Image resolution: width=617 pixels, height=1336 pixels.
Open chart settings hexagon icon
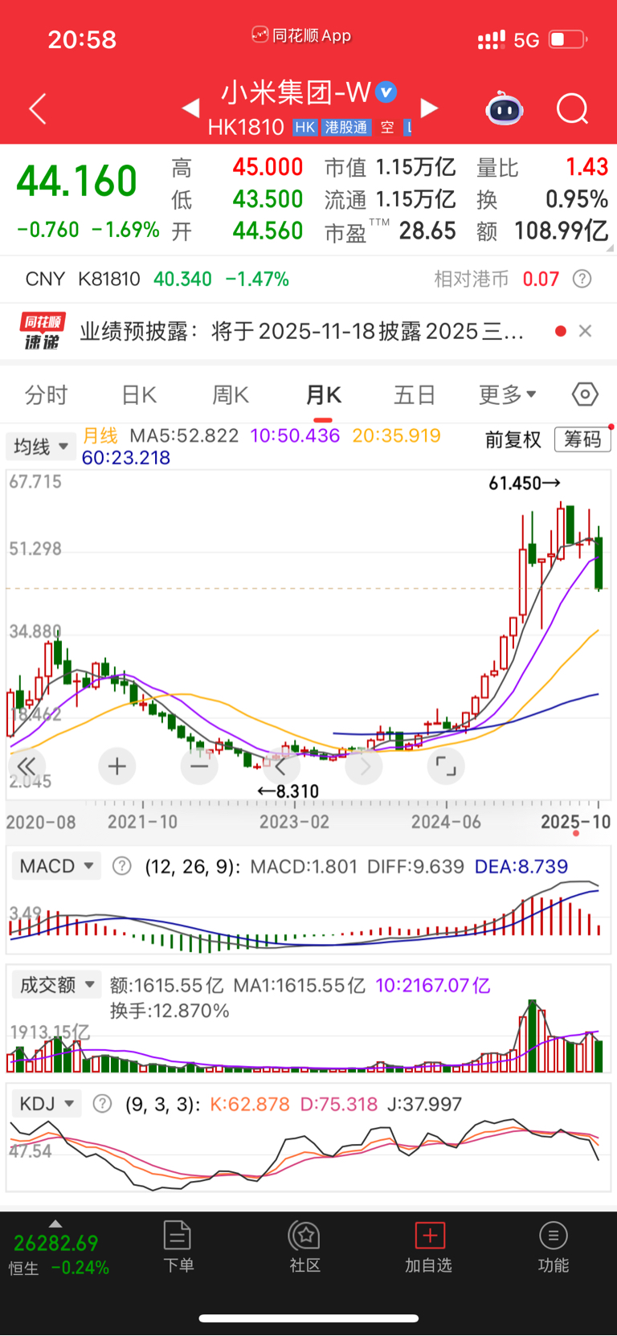[585, 394]
